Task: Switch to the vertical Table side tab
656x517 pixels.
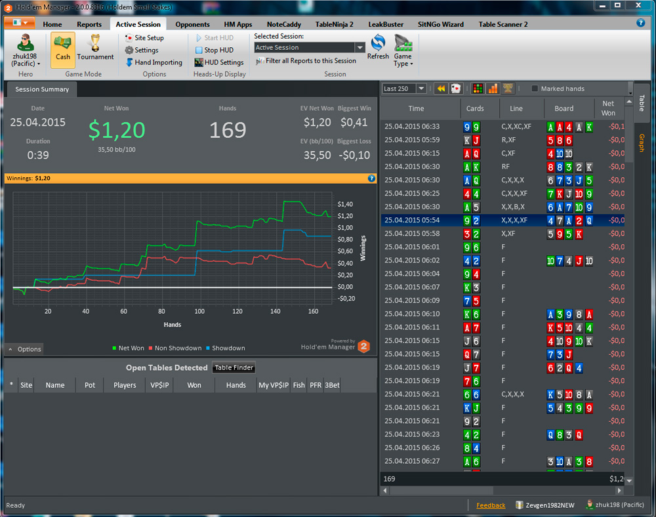Action: (x=642, y=103)
